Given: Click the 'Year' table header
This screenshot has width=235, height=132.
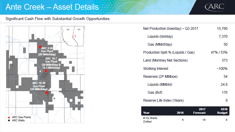Looking at the screenshot, I should tap(146, 113).
